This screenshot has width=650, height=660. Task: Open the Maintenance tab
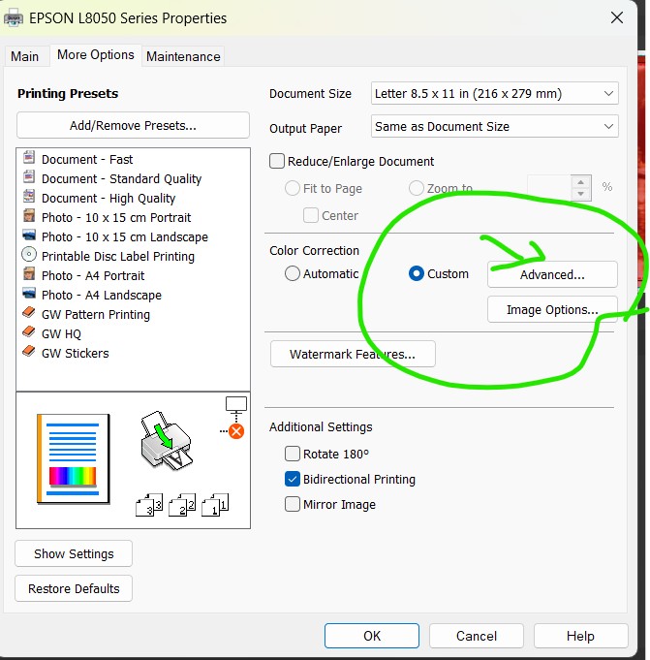[x=183, y=56]
